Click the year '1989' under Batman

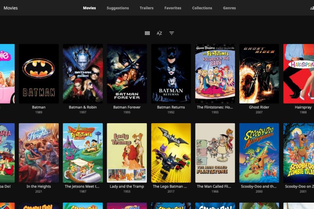38,113
